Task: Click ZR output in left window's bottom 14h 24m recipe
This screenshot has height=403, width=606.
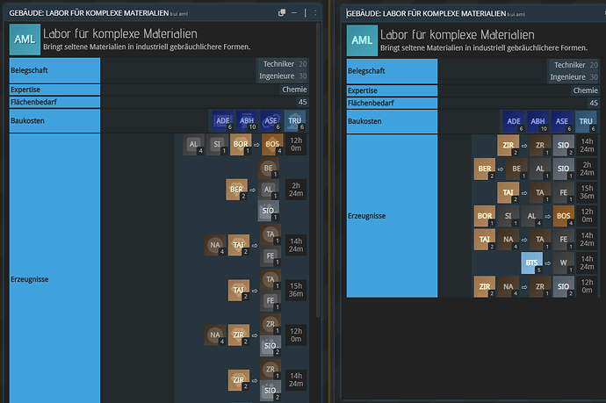Action: [x=271, y=369]
